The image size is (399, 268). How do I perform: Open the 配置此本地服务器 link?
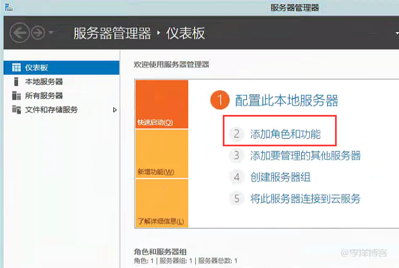(x=287, y=101)
